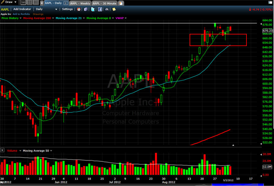Expand Volume Moving Average 50 dropdown
274x186 pixels.
(51, 151)
